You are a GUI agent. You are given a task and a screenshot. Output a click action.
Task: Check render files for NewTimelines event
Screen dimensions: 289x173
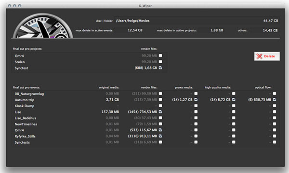[x=160, y=124]
